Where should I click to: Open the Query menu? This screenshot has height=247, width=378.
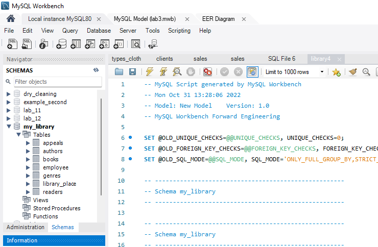tap(70, 31)
